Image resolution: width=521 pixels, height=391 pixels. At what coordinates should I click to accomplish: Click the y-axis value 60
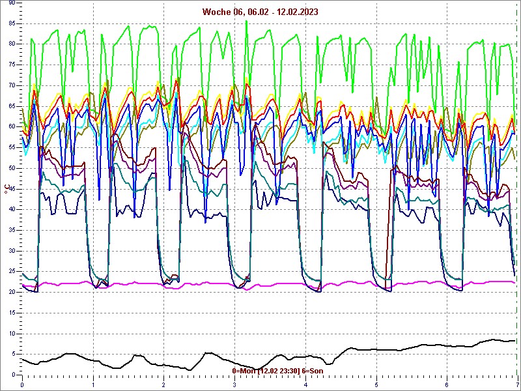(x=11, y=126)
